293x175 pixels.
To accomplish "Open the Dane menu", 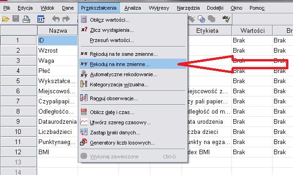I will pyautogui.click(x=68, y=8).
